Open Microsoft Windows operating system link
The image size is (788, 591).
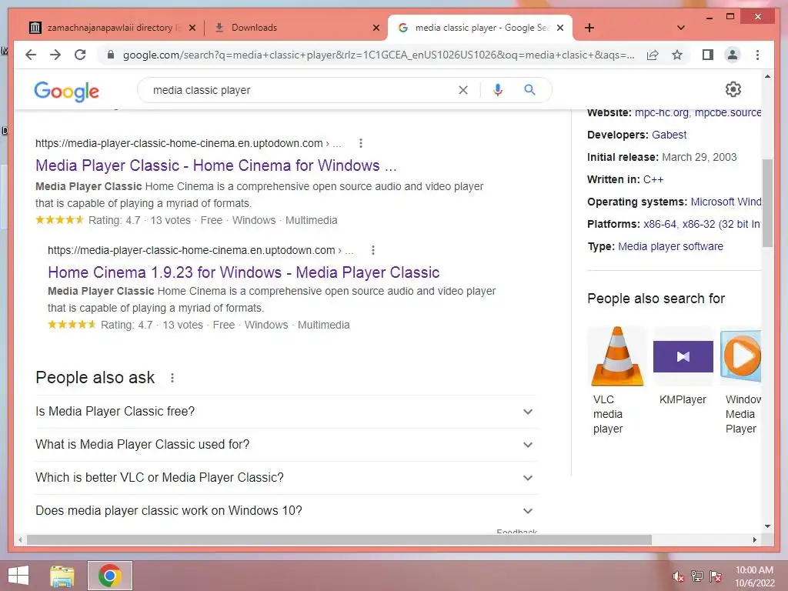tap(726, 202)
